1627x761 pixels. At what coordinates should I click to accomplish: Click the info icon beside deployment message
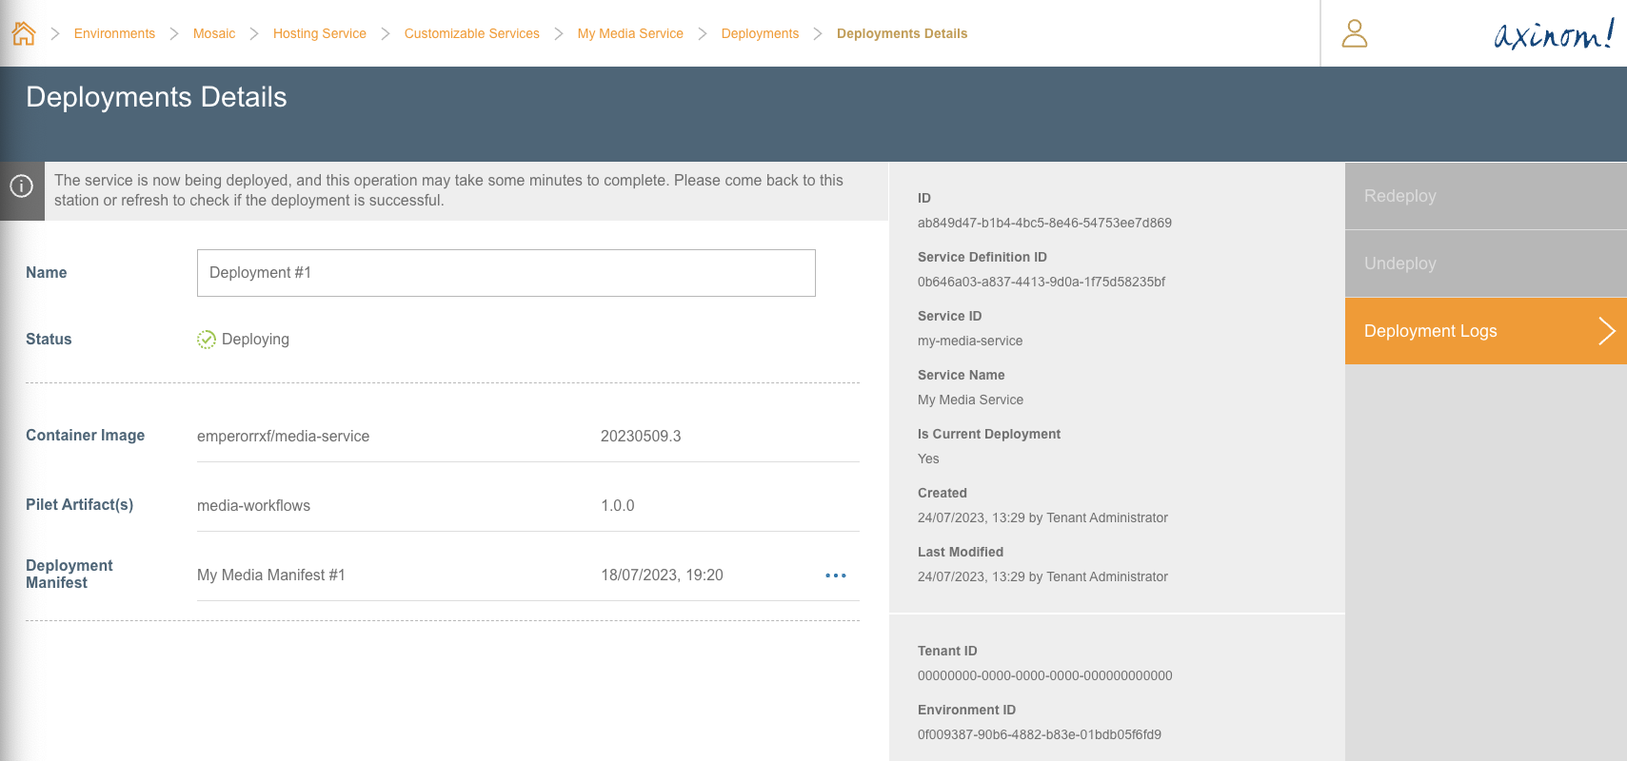coord(22,186)
